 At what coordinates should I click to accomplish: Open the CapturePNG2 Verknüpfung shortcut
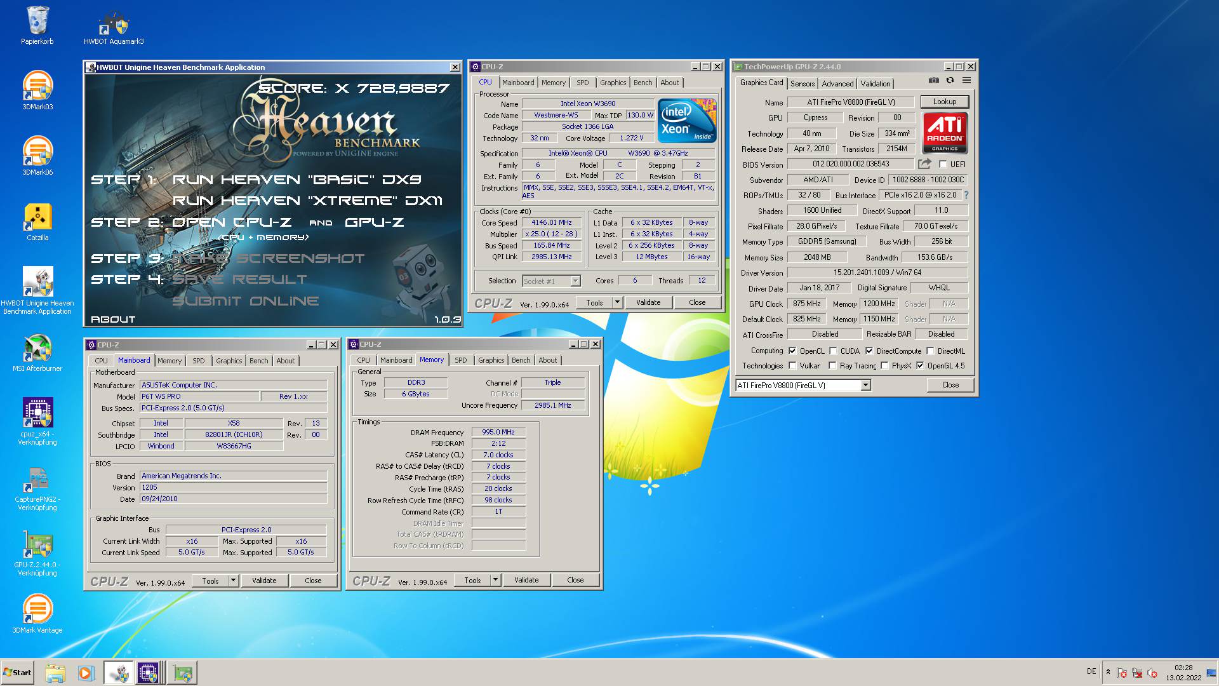click(37, 488)
